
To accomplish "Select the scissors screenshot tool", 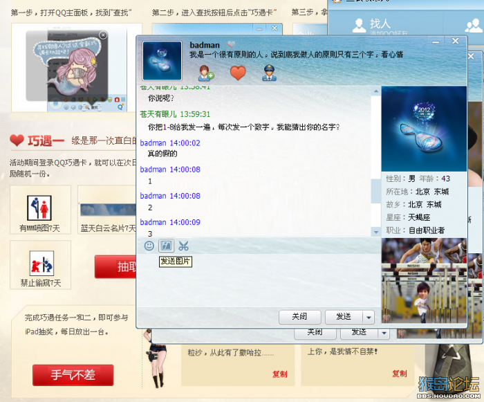I will [183, 246].
